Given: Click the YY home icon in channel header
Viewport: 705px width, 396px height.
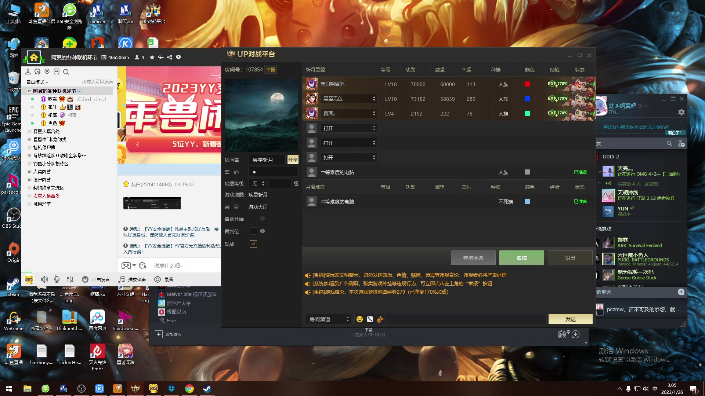Looking at the screenshot, I should (x=34, y=58).
